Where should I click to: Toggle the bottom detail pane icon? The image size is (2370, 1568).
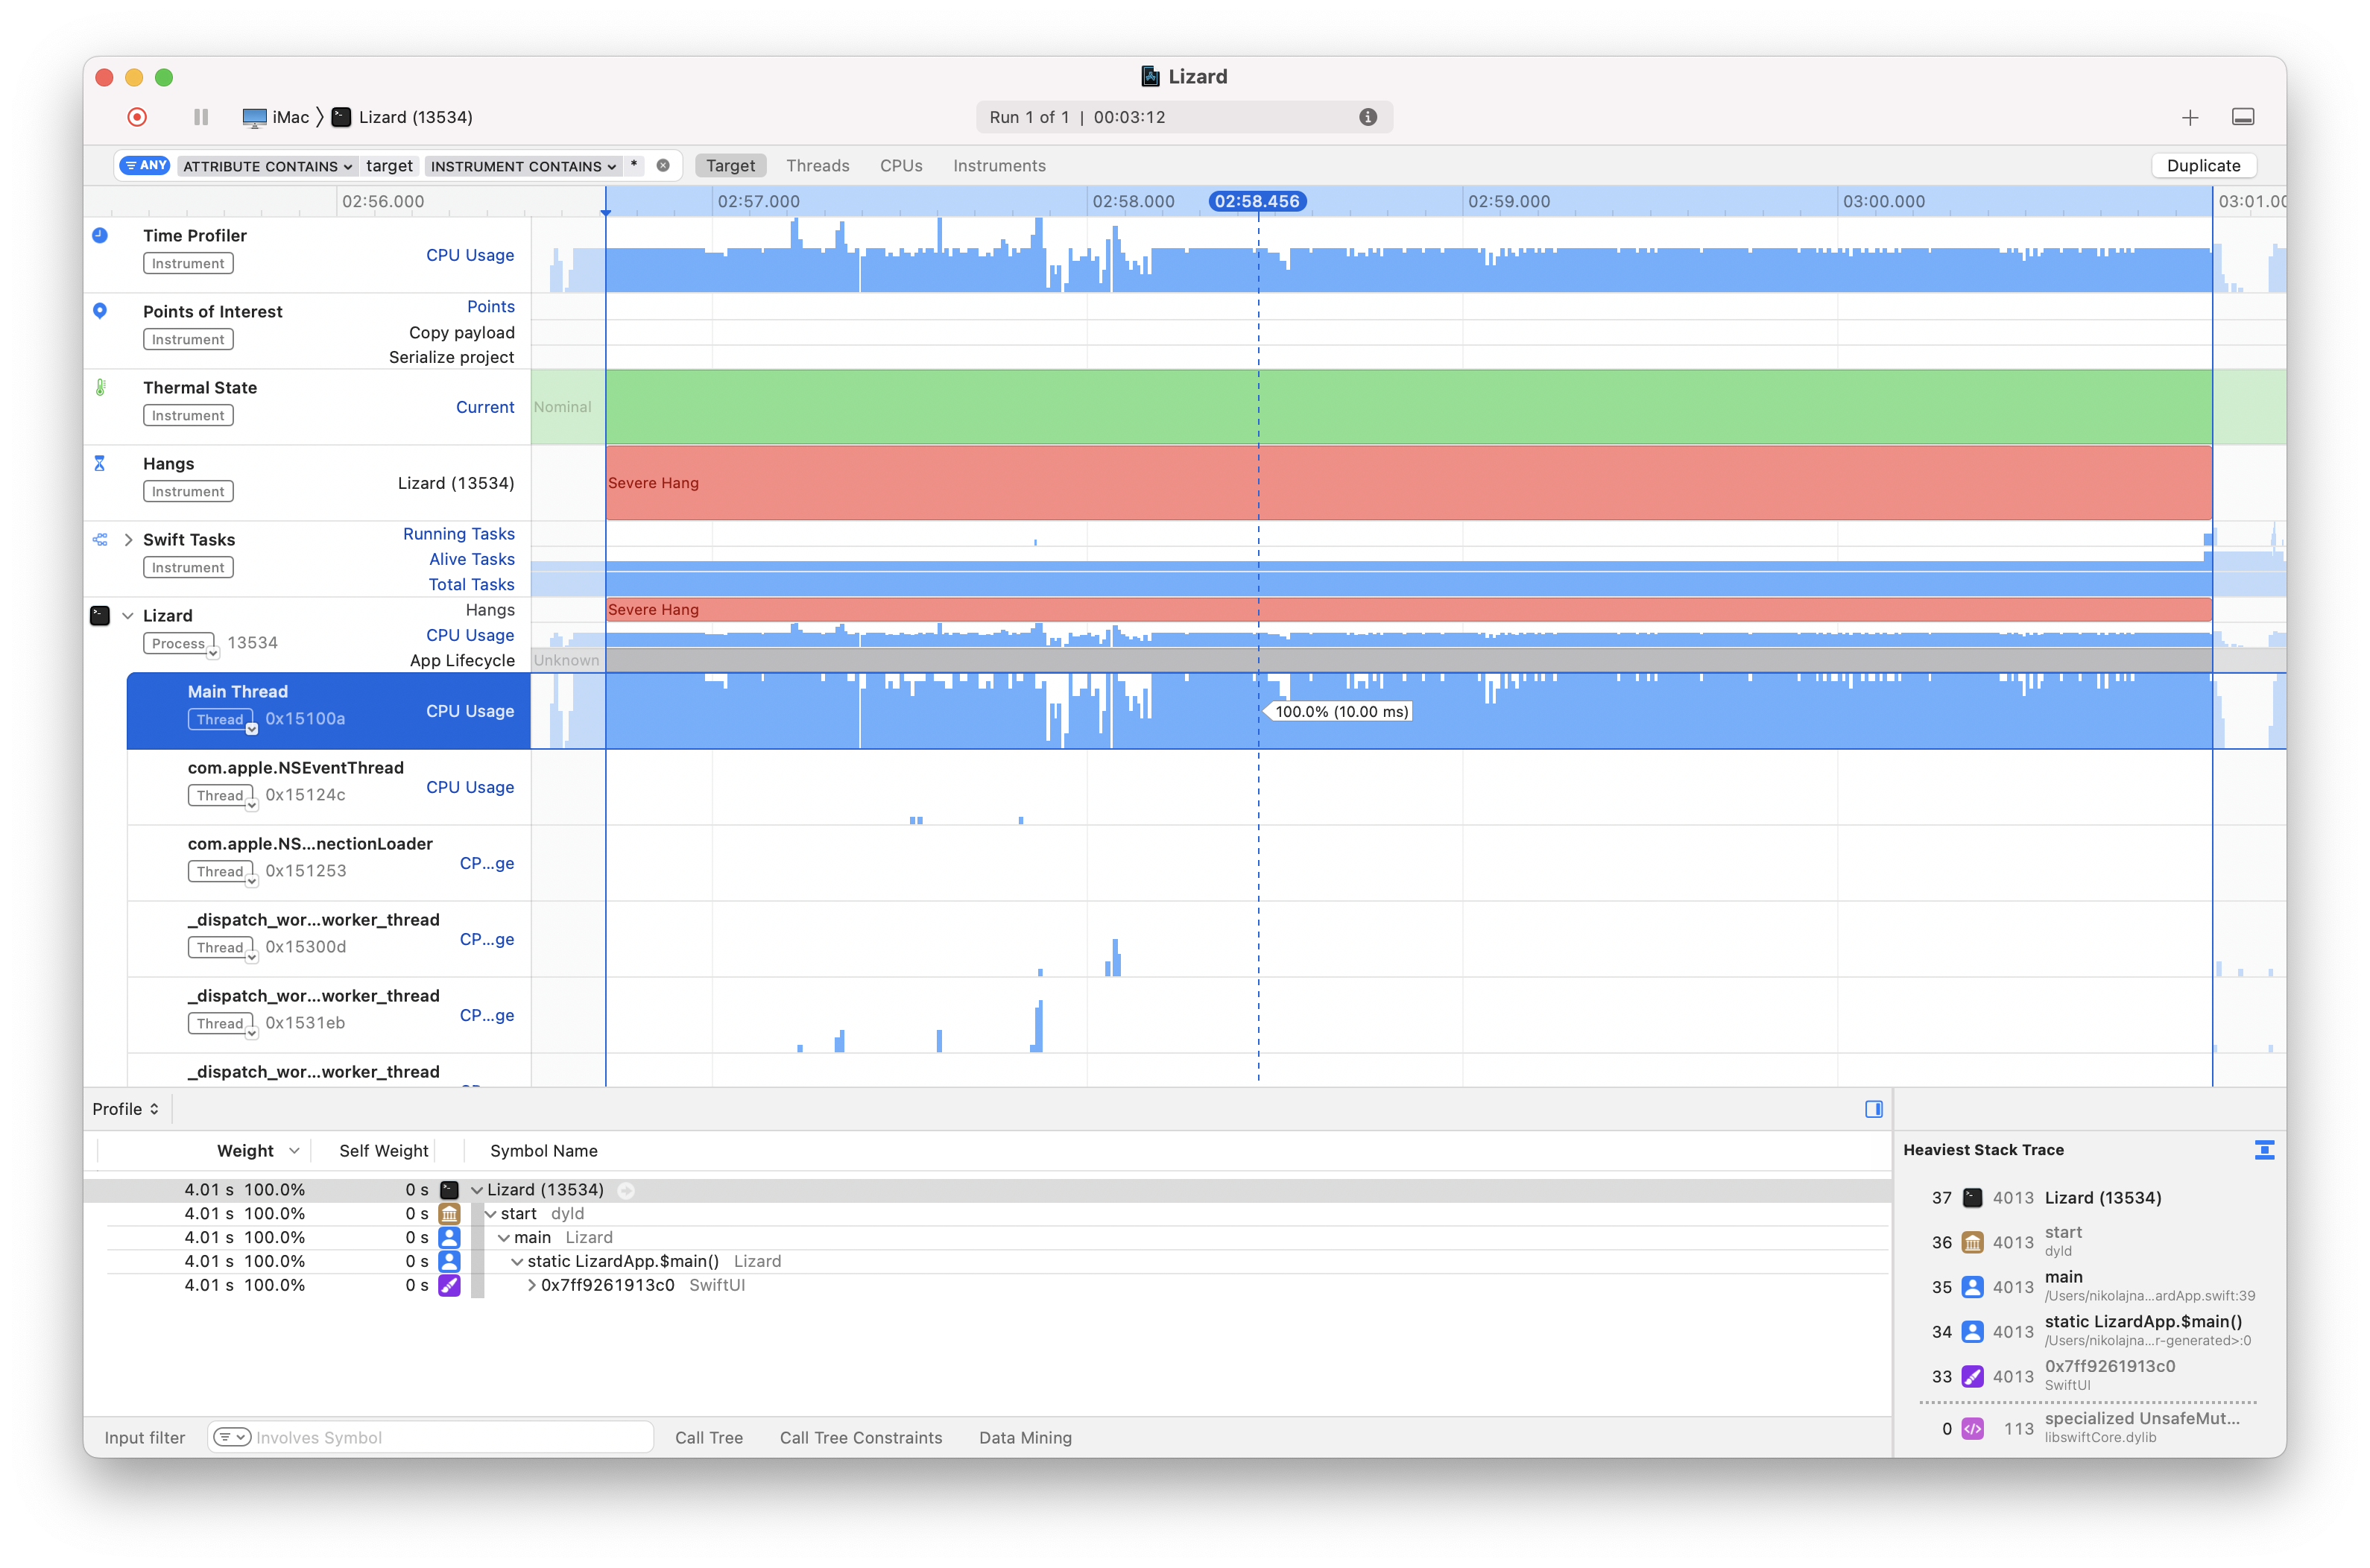2242,117
